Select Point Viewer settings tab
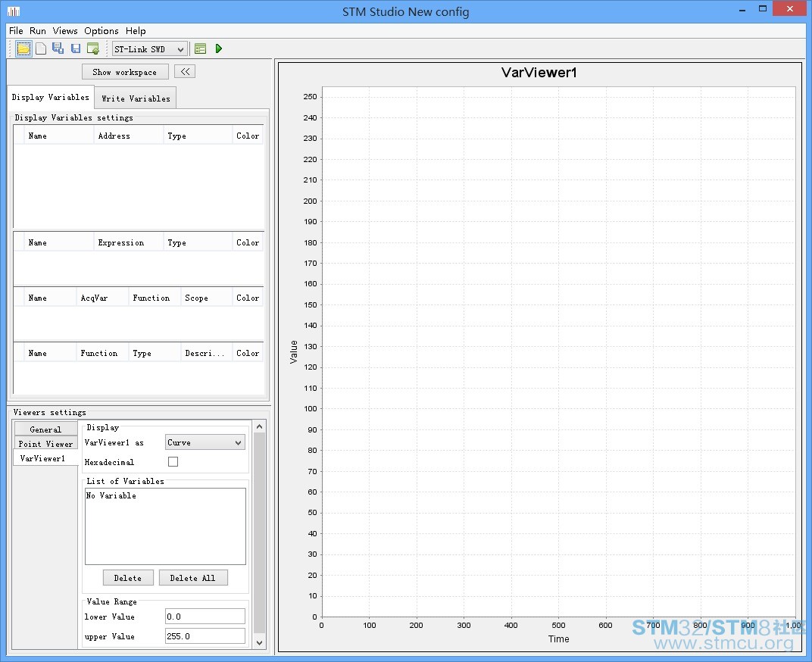The height and width of the screenshot is (662, 812). (45, 444)
